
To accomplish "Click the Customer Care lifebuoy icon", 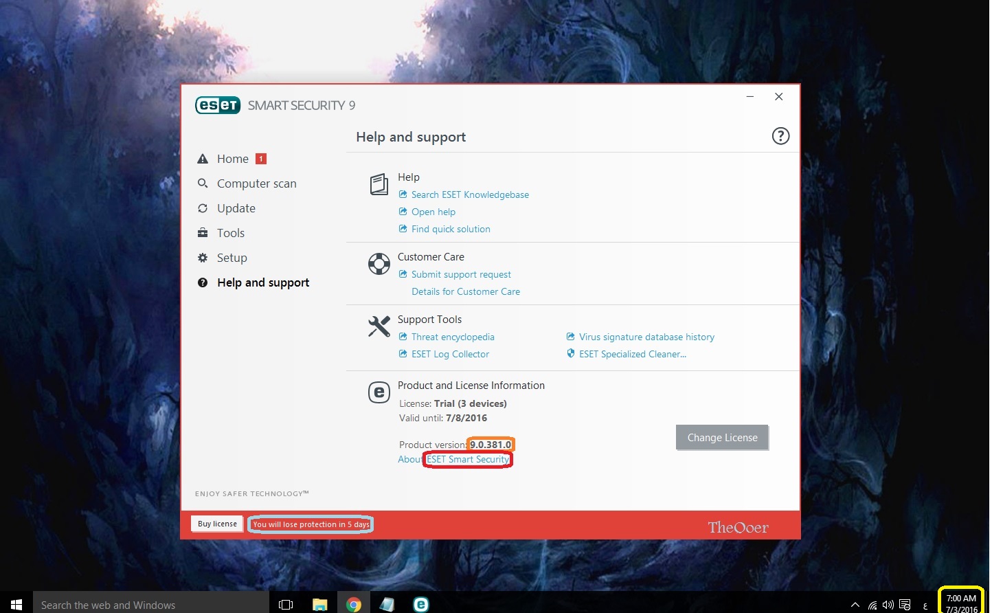I will [379, 264].
